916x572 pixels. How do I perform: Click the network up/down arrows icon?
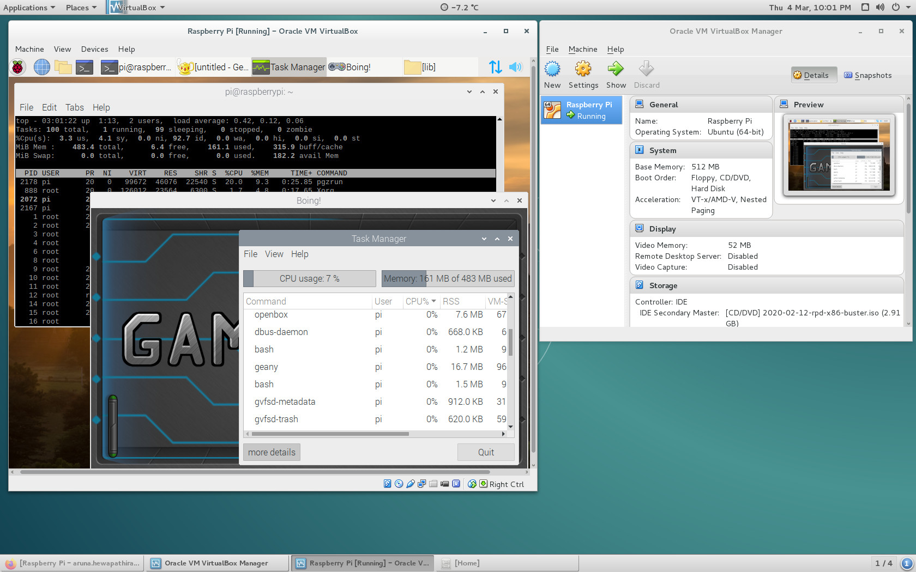495,67
